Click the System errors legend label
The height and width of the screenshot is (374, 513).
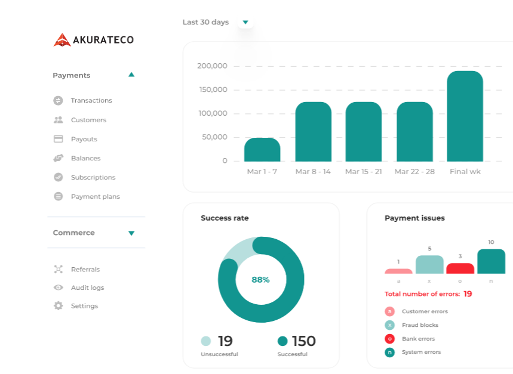(421, 352)
